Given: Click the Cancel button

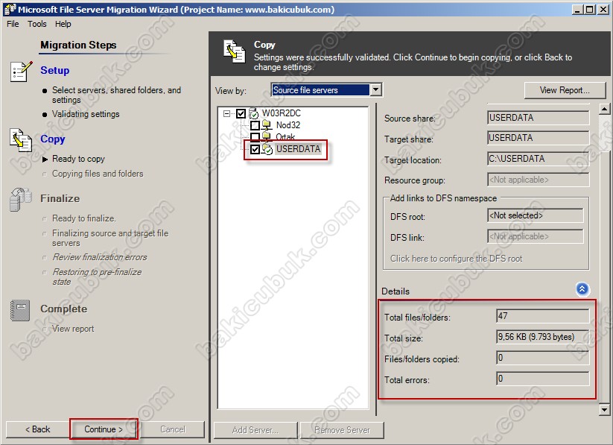Looking at the screenshot, I should 173,429.
